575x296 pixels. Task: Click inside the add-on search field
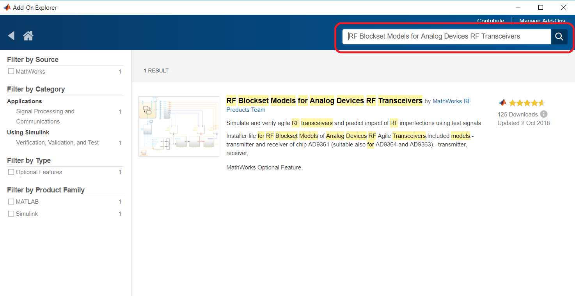(447, 36)
